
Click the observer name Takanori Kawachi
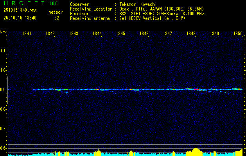[138, 4]
